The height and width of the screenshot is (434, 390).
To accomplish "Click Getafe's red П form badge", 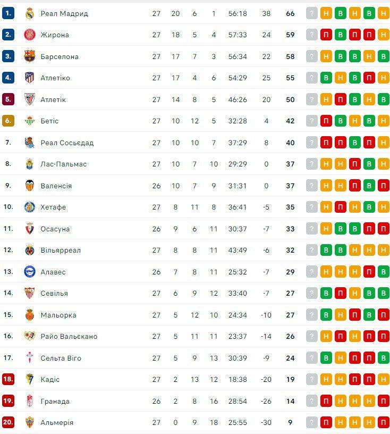I will pos(341,207).
